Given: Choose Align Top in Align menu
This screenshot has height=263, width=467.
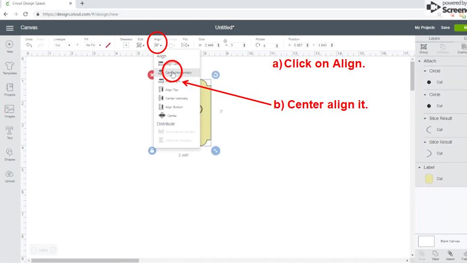Looking at the screenshot, I should click(x=177, y=90).
